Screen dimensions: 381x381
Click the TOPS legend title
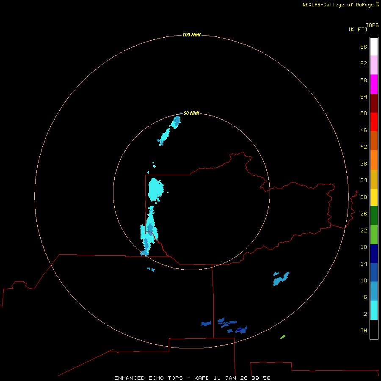pyautogui.click(x=372, y=25)
